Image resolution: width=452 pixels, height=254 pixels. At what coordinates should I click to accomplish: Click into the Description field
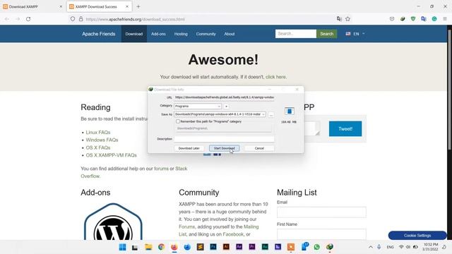point(224,139)
